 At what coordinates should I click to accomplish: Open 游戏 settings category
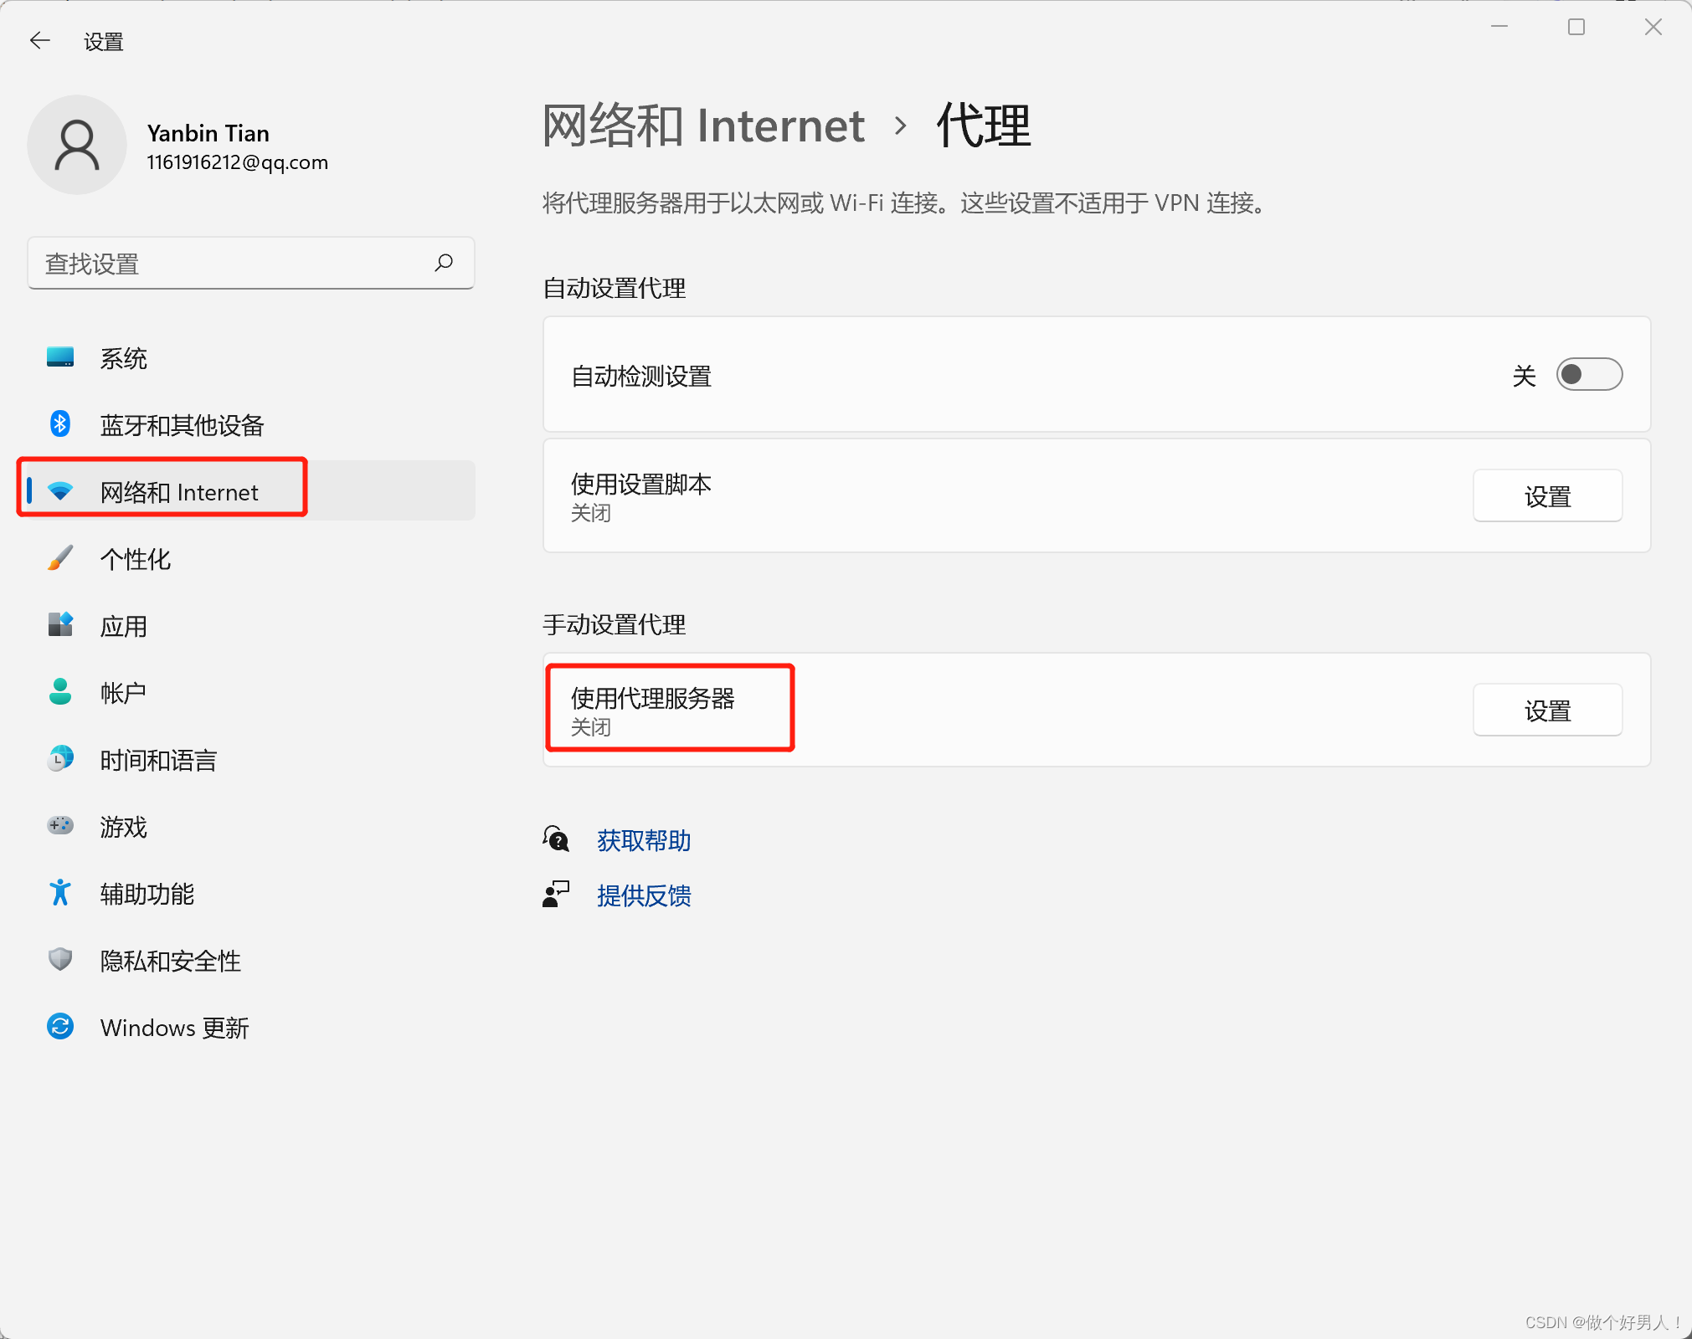click(251, 826)
